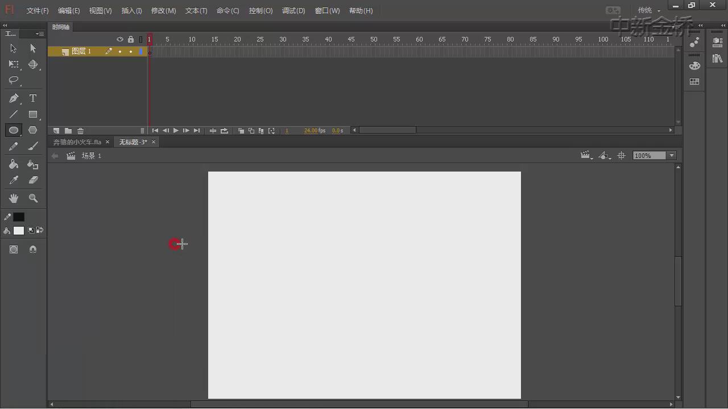Select the Hand tool
728x409 pixels.
click(14, 198)
